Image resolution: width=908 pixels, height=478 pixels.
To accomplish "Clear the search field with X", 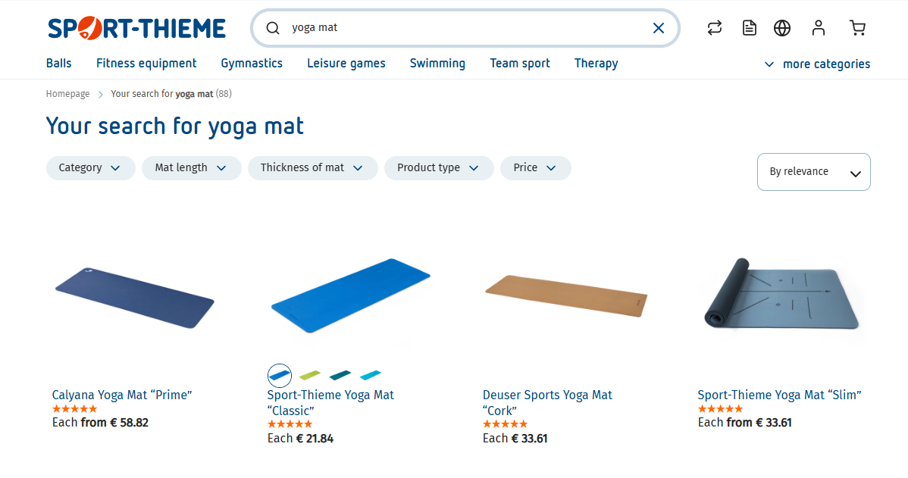I will [x=659, y=28].
